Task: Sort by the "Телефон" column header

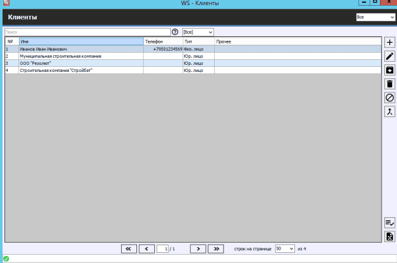Action: point(163,41)
